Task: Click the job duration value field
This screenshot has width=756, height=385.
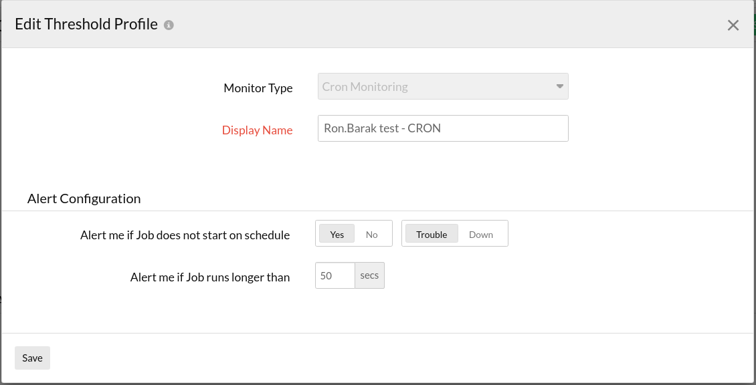Action: click(x=335, y=275)
